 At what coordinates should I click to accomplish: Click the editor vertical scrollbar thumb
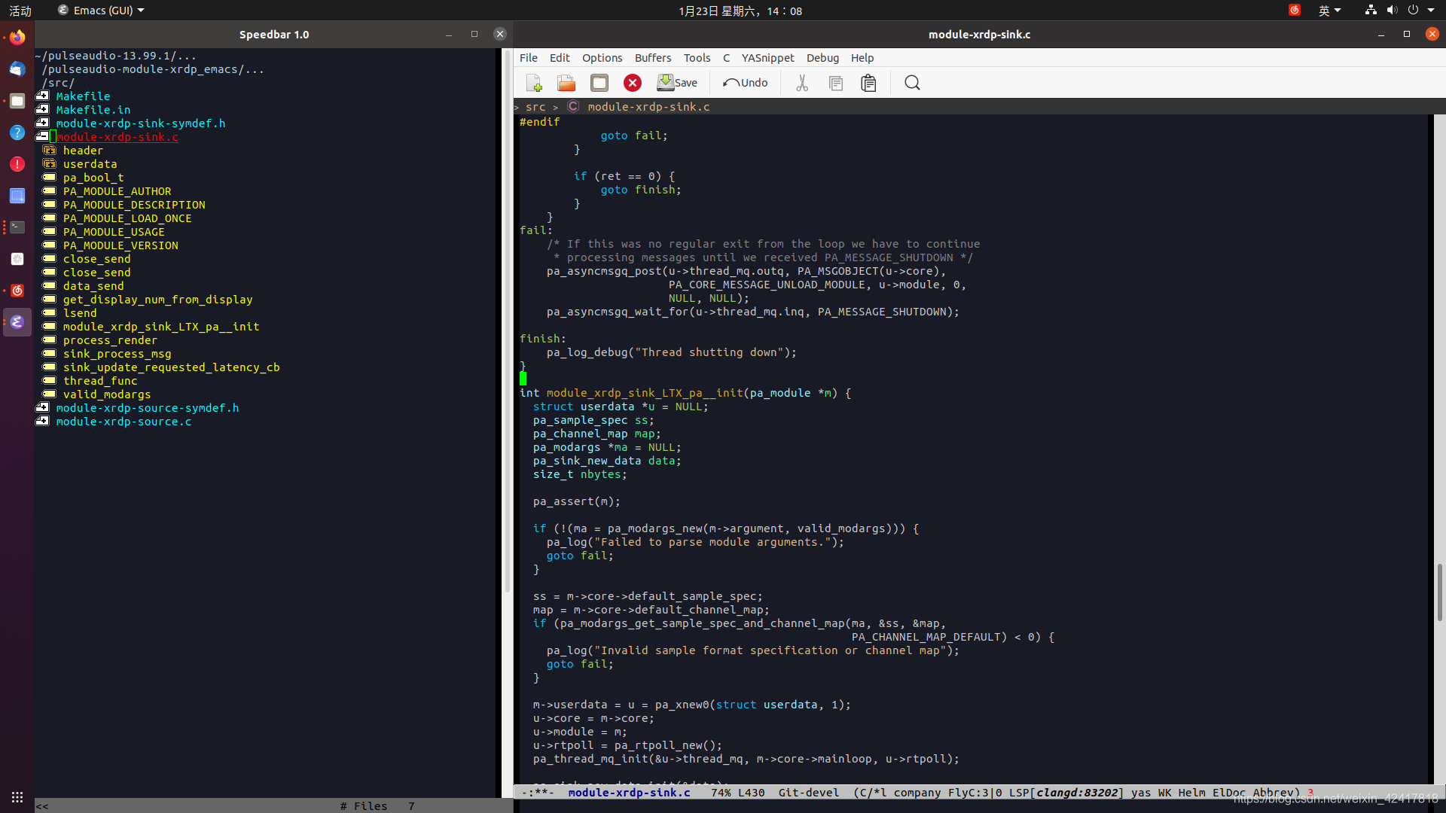[x=1439, y=592]
